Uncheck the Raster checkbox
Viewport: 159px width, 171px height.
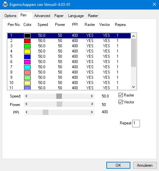click(x=120, y=95)
